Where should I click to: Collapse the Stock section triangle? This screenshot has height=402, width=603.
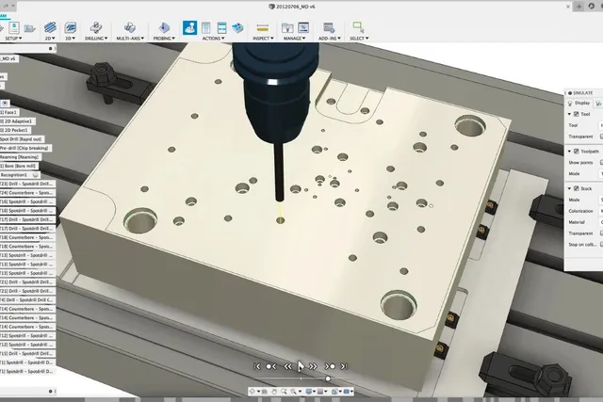pos(569,188)
